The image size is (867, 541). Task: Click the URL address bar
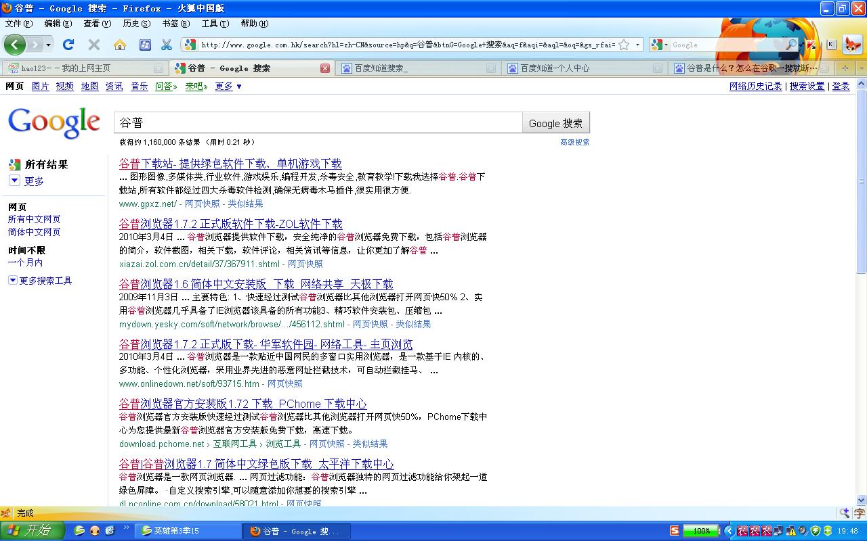point(408,45)
